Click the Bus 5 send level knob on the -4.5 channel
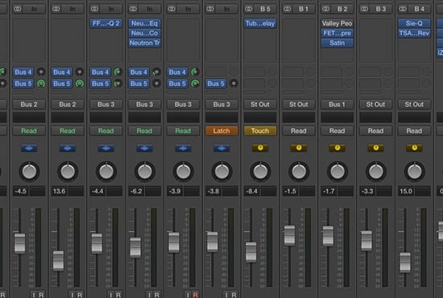This screenshot has width=443, height=298. click(41, 84)
